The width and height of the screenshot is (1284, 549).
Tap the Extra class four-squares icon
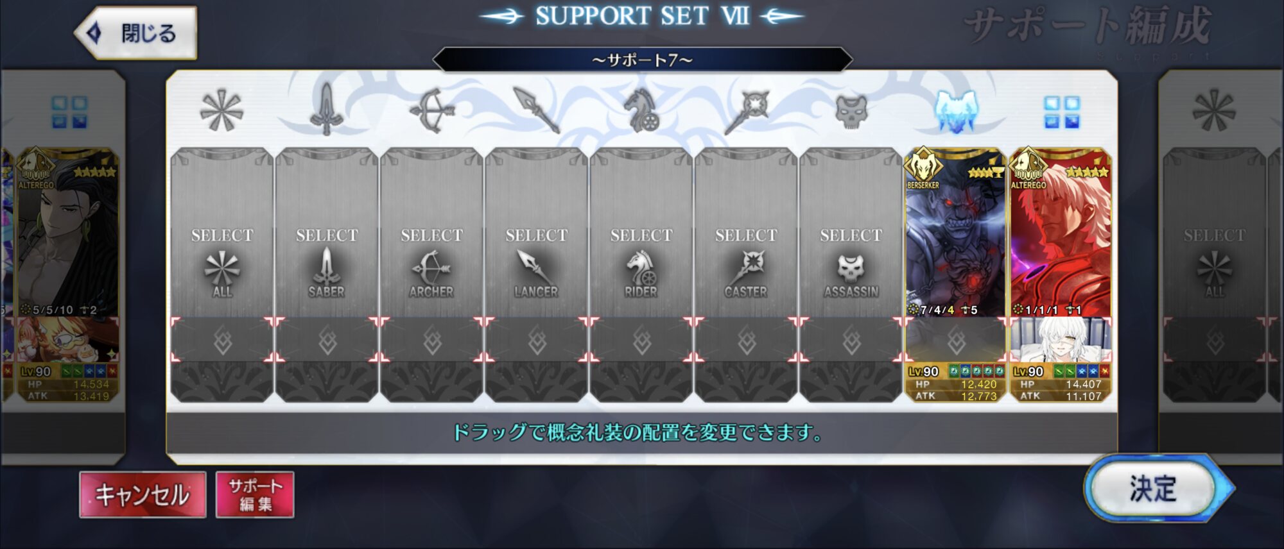[x=1061, y=112]
